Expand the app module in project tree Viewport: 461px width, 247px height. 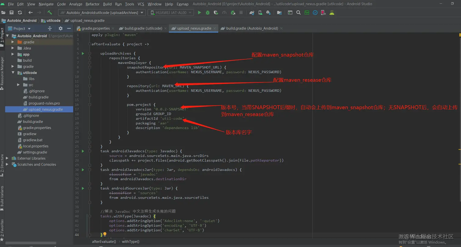tap(13, 54)
